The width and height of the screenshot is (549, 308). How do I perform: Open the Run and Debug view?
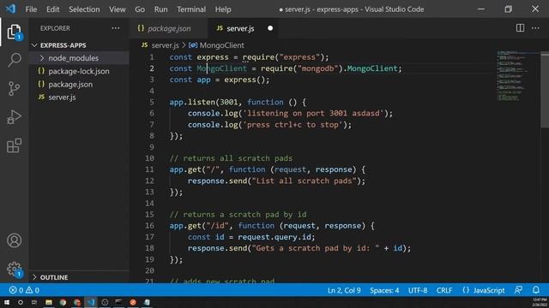coord(15,117)
